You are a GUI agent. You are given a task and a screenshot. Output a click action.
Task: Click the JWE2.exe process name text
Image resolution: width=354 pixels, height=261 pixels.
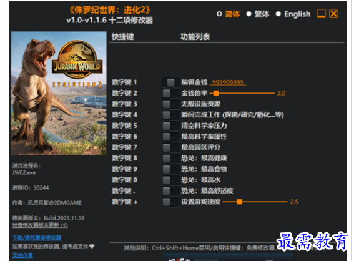click(x=24, y=173)
